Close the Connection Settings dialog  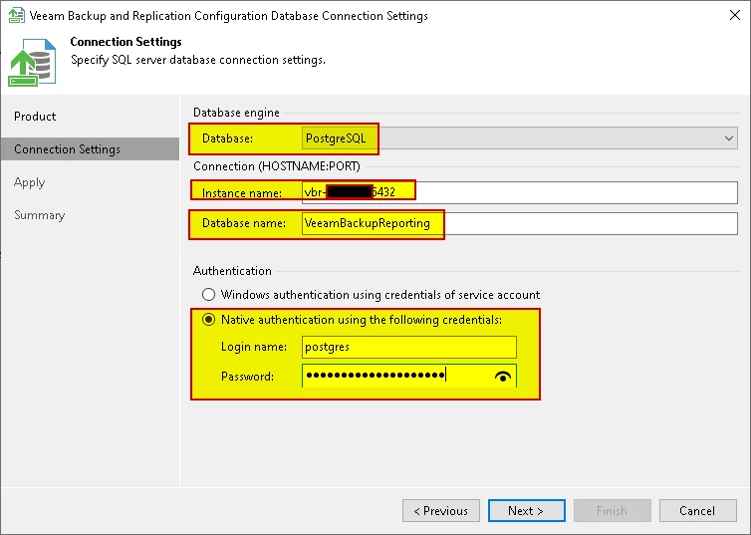coord(735,15)
